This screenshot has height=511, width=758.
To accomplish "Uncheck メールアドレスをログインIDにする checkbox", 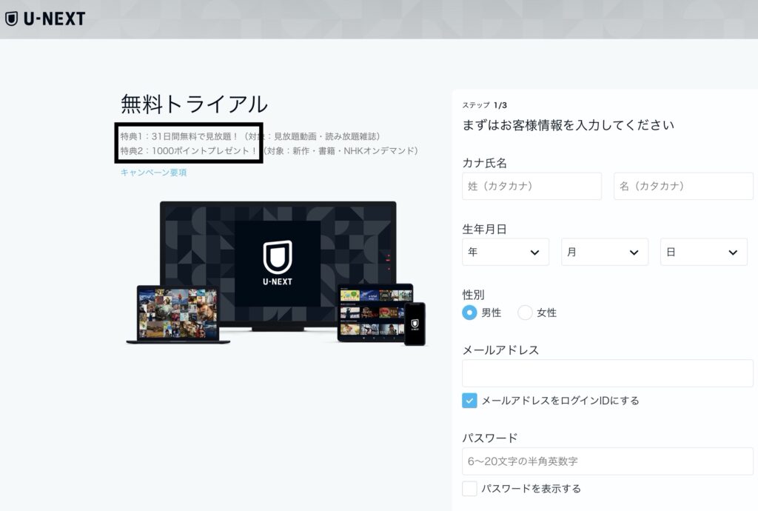I will [x=469, y=401].
